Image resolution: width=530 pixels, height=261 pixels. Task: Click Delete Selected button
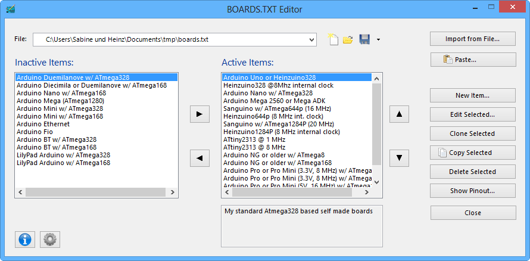point(473,172)
